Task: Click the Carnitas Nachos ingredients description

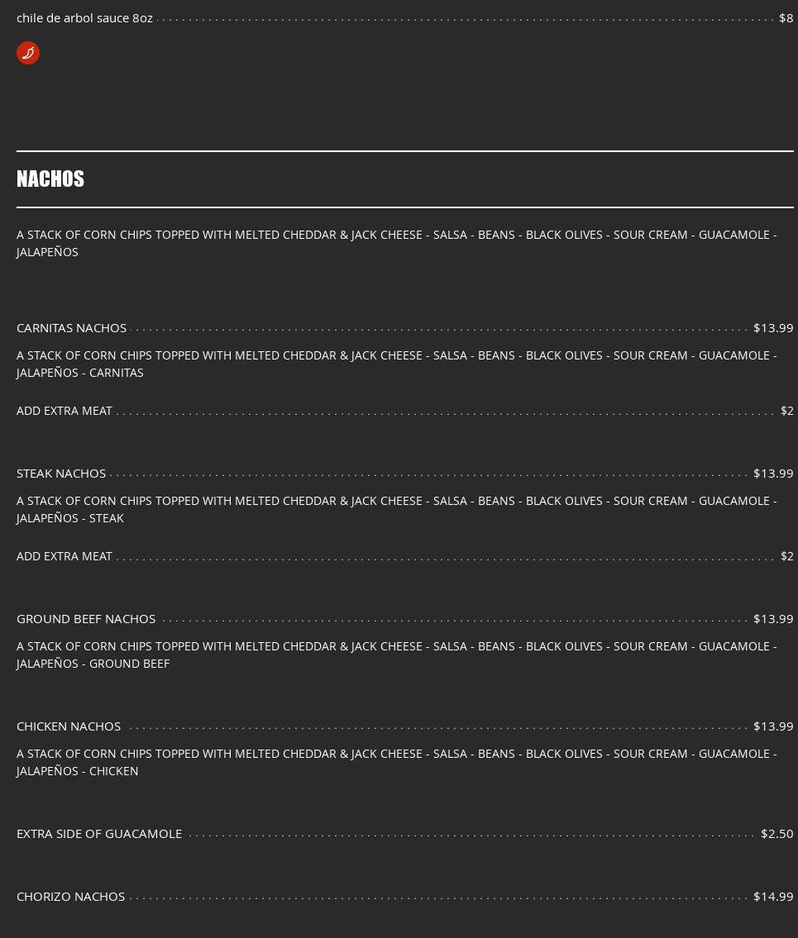Action: pyautogui.click(x=396, y=364)
